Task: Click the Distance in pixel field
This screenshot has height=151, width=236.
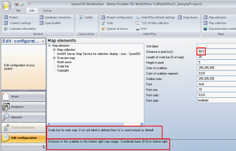Action: click(216, 51)
